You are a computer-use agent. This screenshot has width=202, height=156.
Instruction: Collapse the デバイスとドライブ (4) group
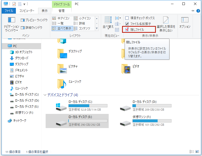[x=45, y=95]
